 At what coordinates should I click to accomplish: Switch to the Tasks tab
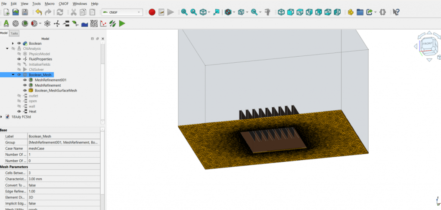(14, 33)
